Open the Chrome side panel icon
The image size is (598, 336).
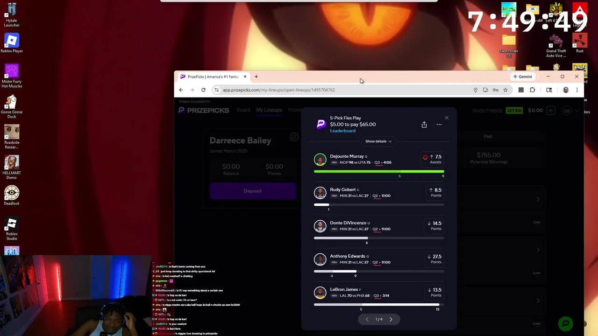[549, 90]
